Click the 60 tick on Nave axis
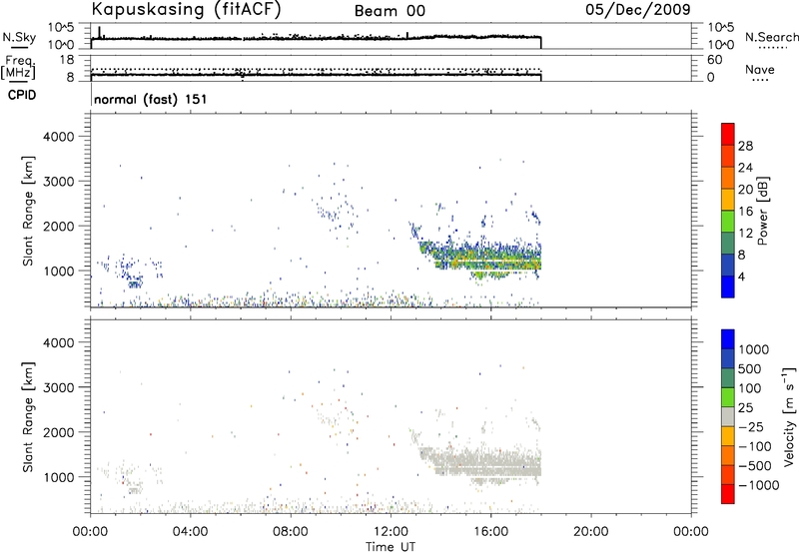Screen dimensions: 799x553 tap(714, 60)
